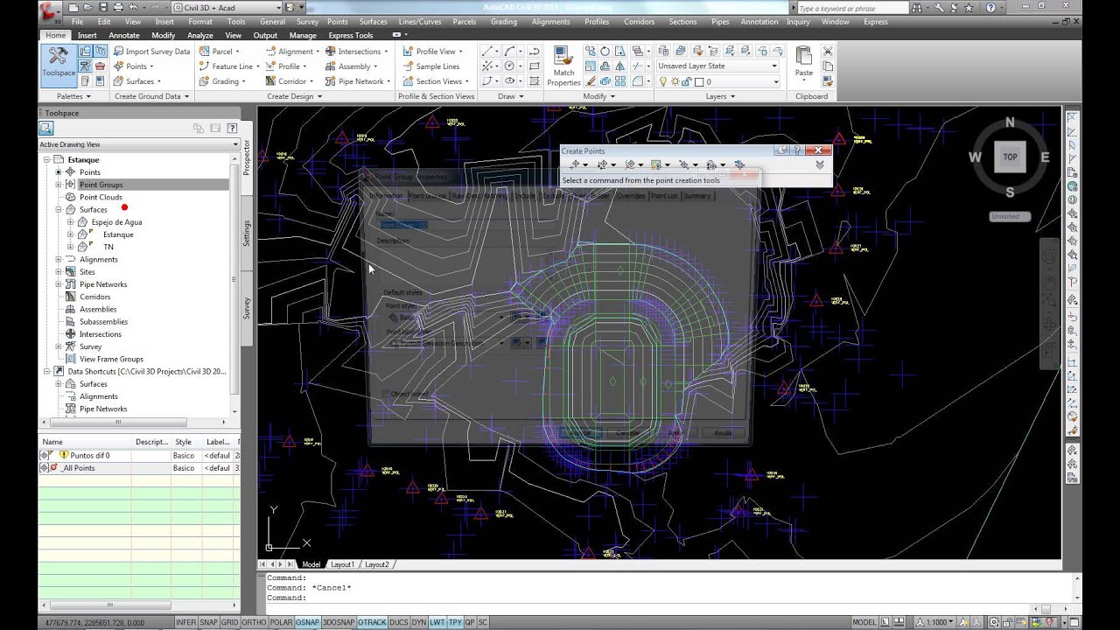Image resolution: width=1120 pixels, height=630 pixels.
Task: Click the Open folder icon in quick access toolbar
Action: 89,8
